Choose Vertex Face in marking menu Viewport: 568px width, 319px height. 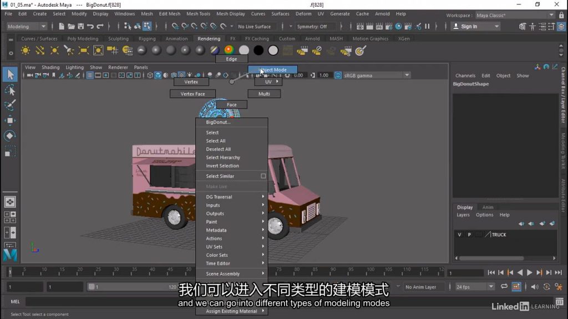(x=192, y=94)
